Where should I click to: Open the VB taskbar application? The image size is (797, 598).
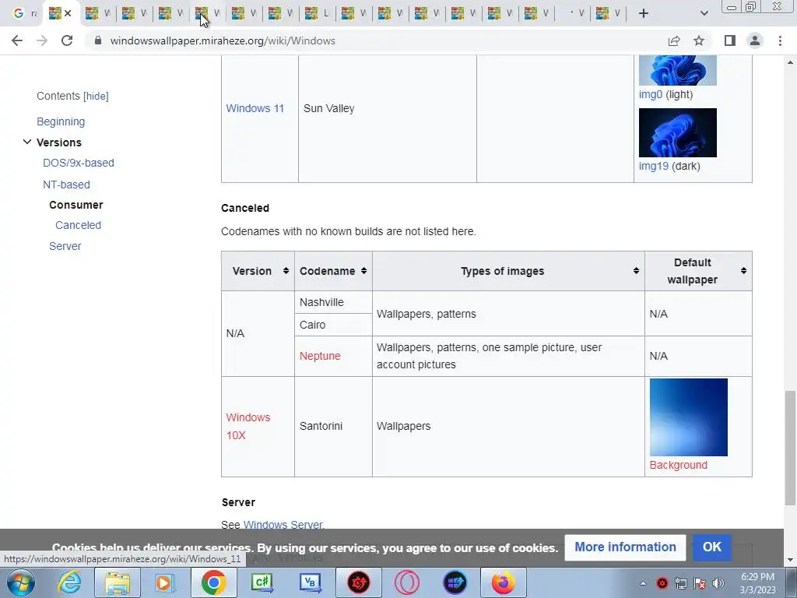(x=311, y=582)
